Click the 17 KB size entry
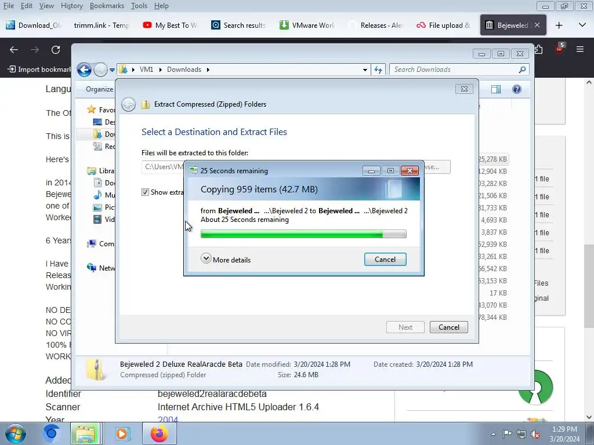The image size is (594, 445). click(x=498, y=293)
